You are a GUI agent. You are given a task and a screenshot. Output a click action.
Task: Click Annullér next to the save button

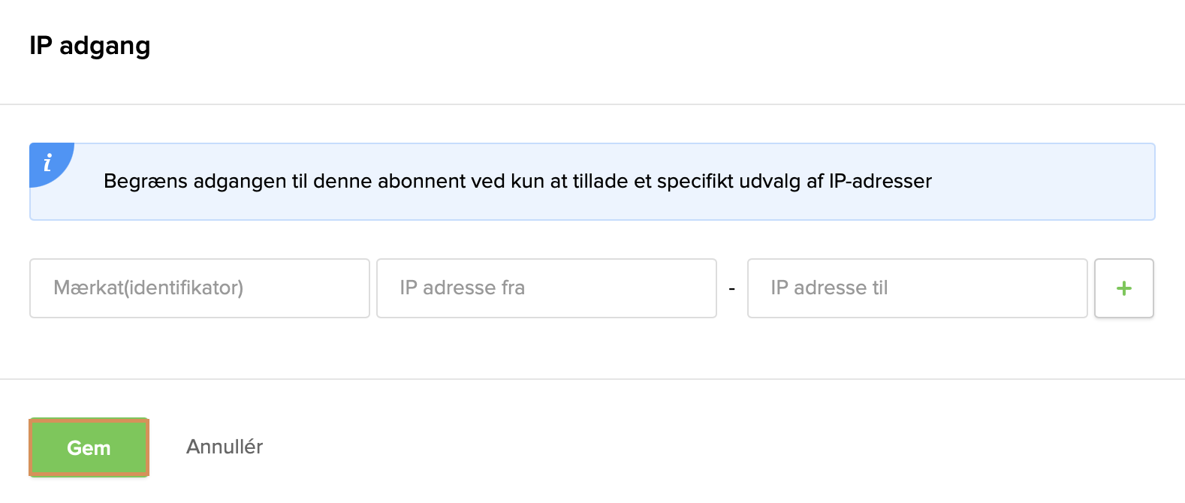[223, 447]
